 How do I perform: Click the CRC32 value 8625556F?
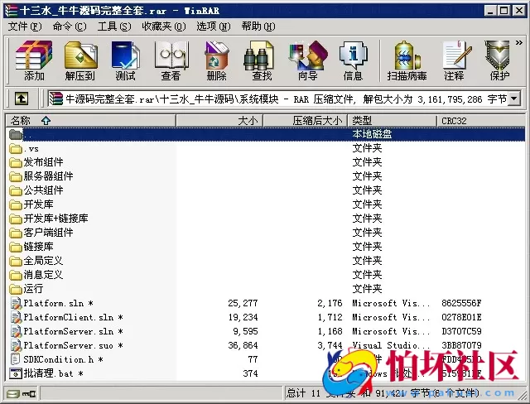click(461, 303)
